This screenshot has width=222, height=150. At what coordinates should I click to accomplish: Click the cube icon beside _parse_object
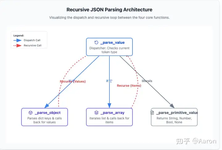(x=31, y=113)
